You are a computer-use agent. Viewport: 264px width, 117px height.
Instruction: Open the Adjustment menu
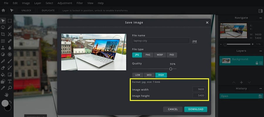point(65,3)
